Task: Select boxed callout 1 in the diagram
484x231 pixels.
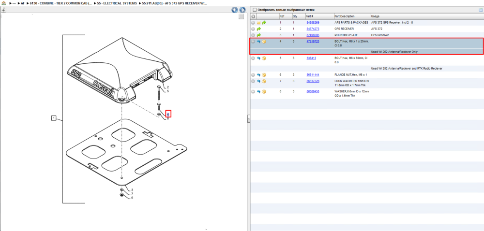Action: click(54, 117)
